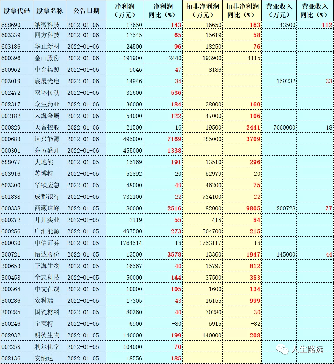Click net profit value -191900

[125, 58]
